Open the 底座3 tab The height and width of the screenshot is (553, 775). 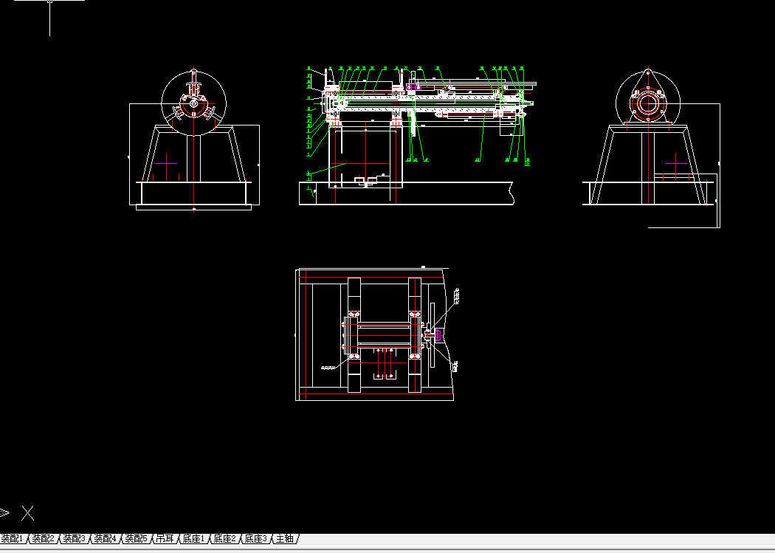coord(256,539)
